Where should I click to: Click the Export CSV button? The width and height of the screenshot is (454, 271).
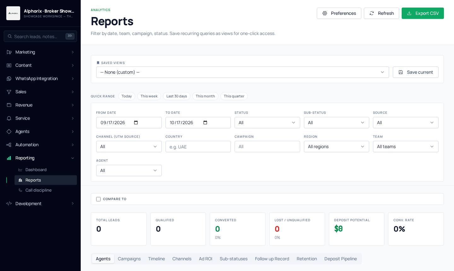tap(423, 13)
